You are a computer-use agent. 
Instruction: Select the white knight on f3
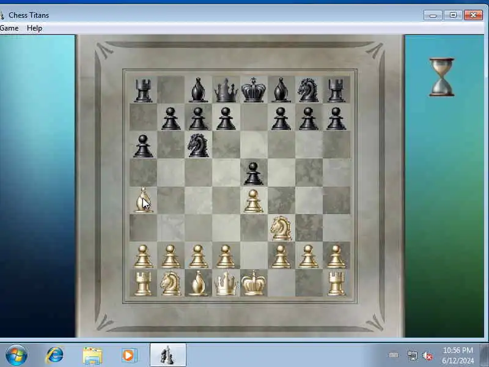click(x=281, y=228)
